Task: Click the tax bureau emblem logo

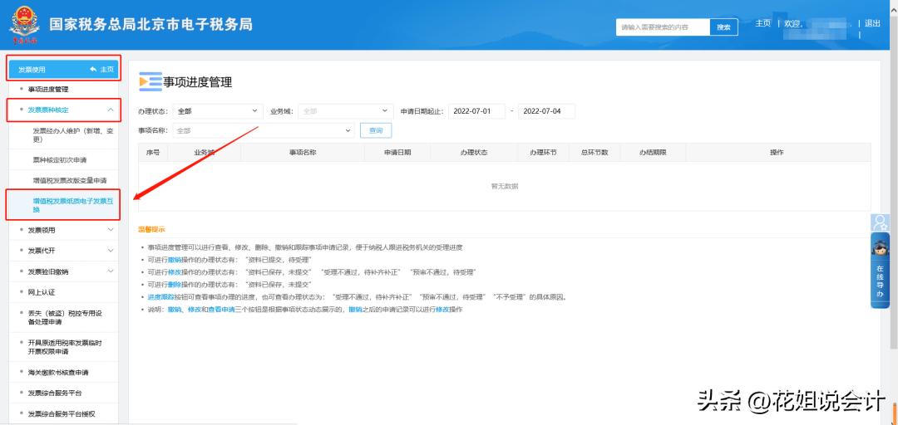Action: (x=23, y=25)
